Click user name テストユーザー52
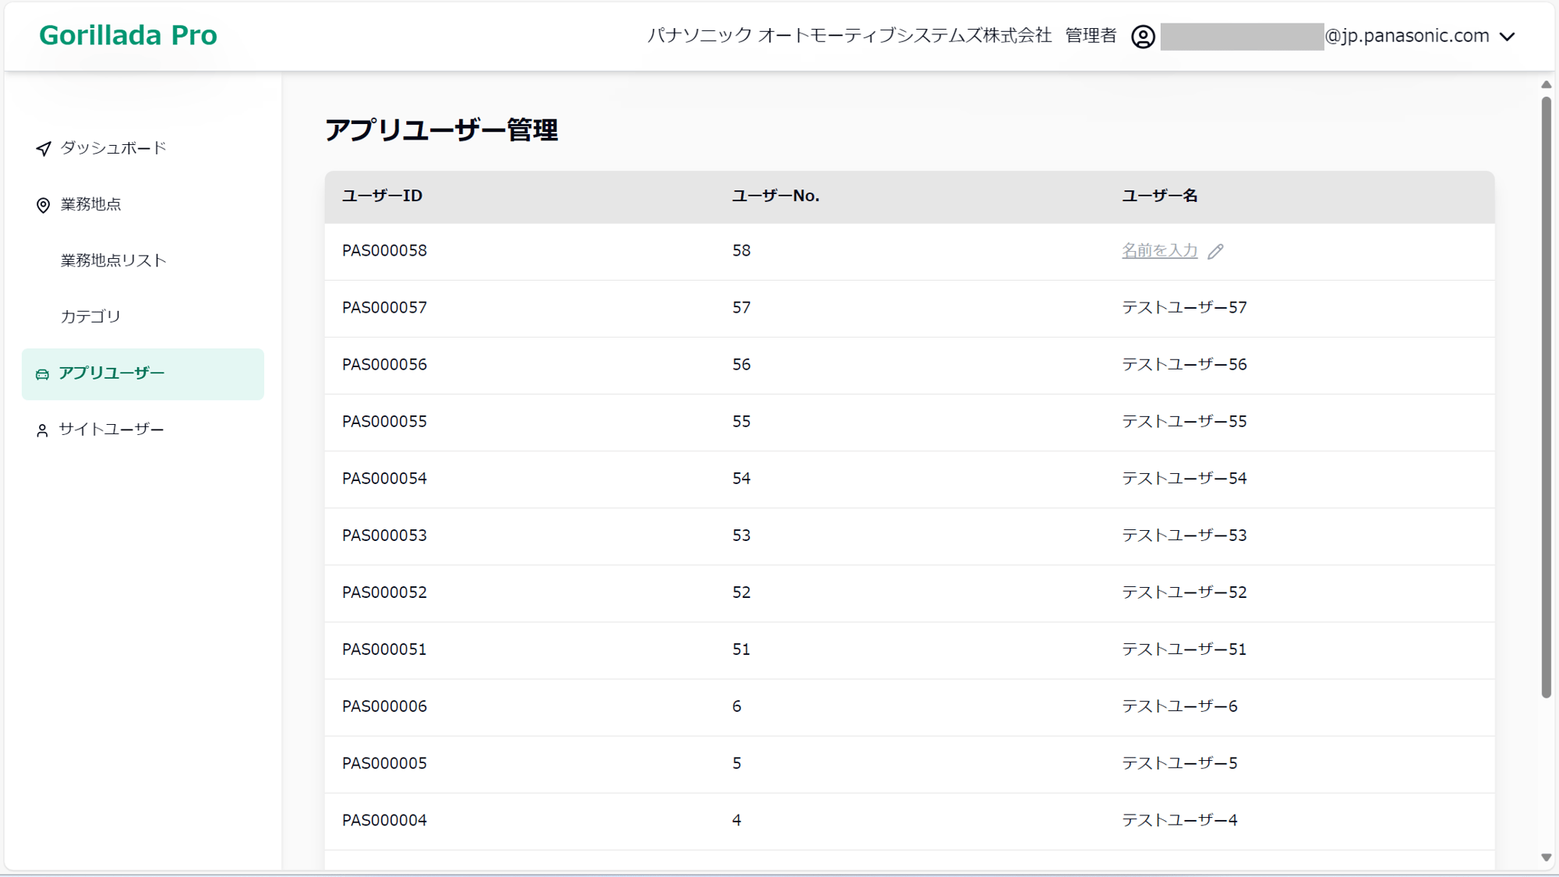Viewport: 1559px width, 877px height. [1184, 592]
